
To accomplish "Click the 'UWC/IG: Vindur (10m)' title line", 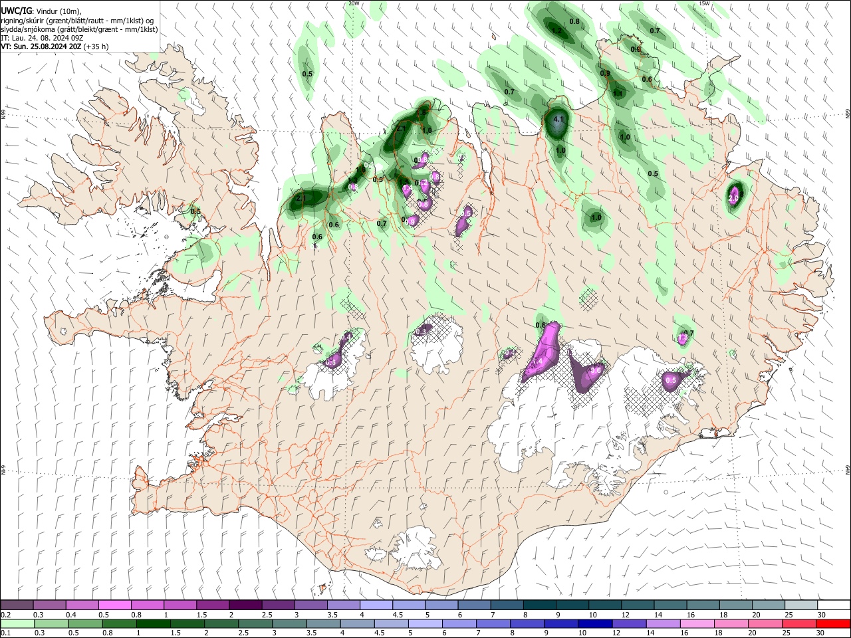I will 41,11.
